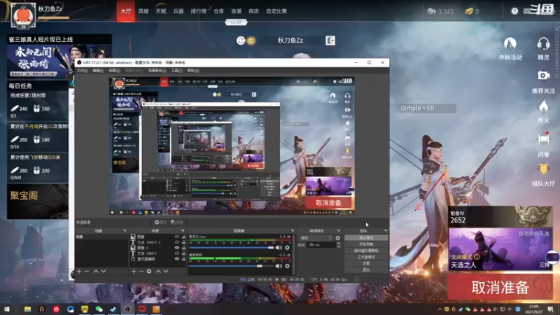The height and width of the screenshot is (315, 560).
Task: Pop out the Controls dock panel
Action: pos(386,231)
